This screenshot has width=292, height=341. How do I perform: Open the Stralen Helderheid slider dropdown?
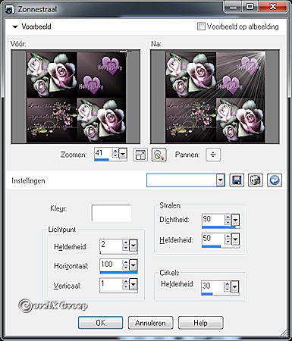[x=235, y=239]
